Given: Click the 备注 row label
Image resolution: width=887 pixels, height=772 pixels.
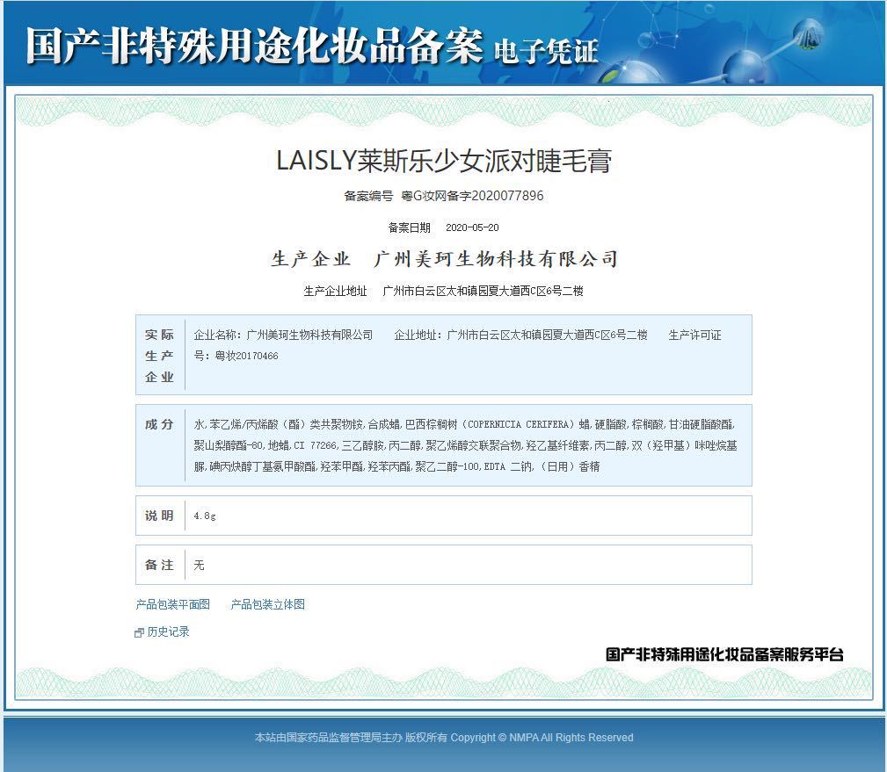Looking at the screenshot, I should tap(159, 565).
